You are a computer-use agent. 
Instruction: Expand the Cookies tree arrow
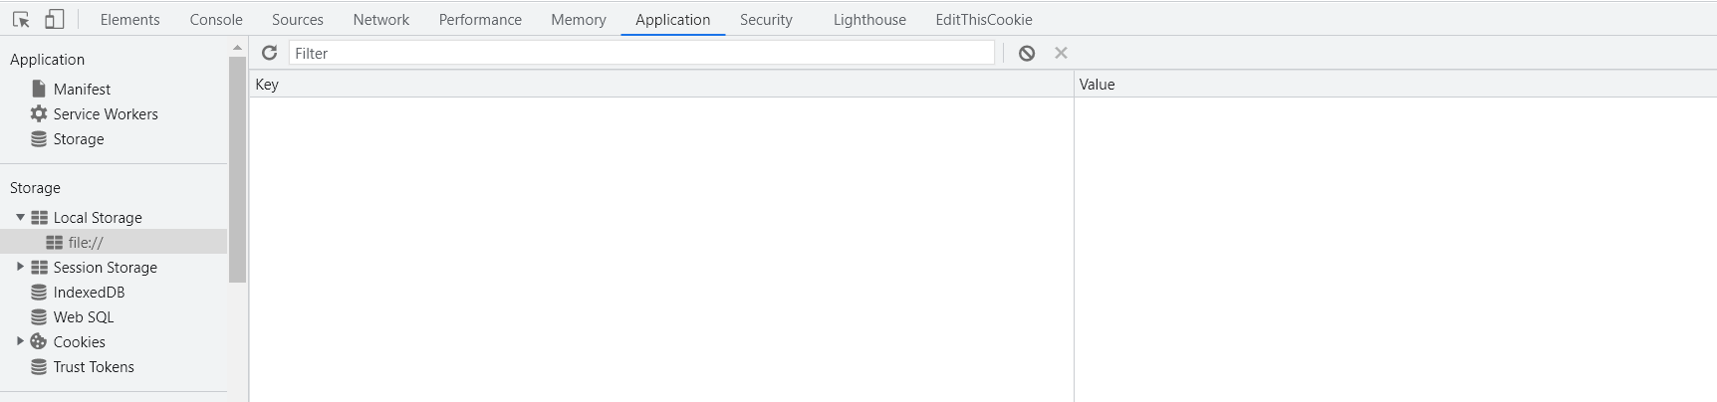coord(20,341)
